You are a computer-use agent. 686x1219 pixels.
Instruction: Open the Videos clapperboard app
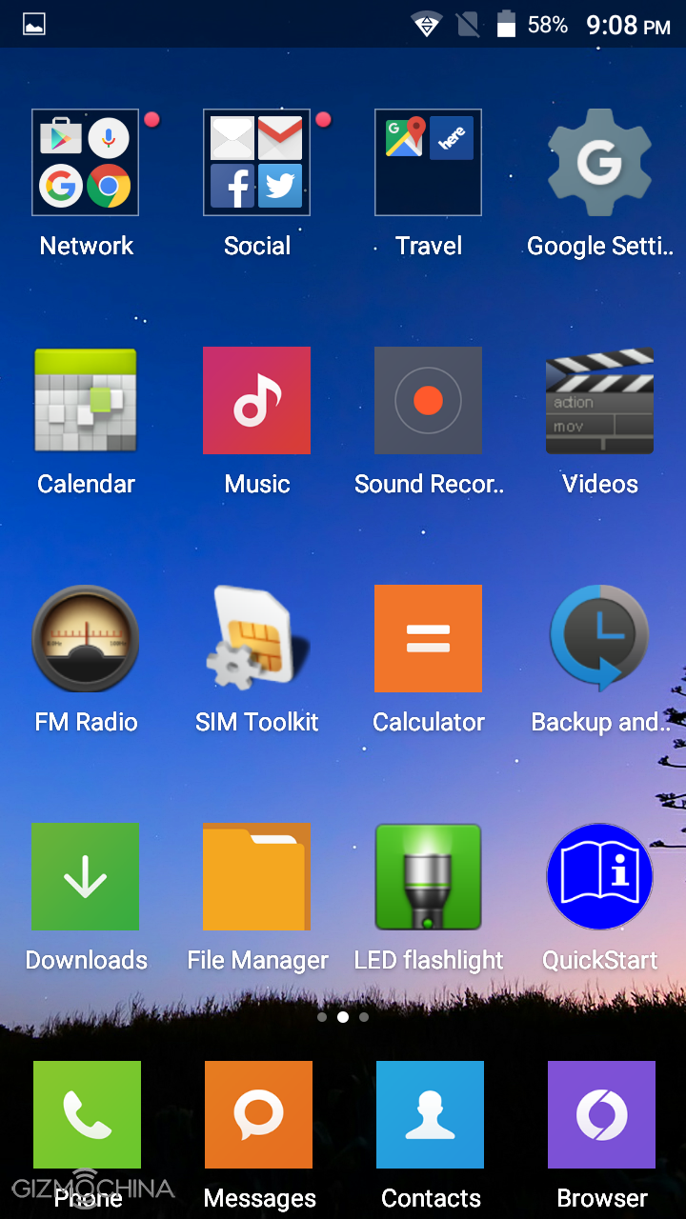click(599, 400)
